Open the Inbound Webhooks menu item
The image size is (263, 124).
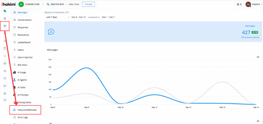click(x=27, y=110)
